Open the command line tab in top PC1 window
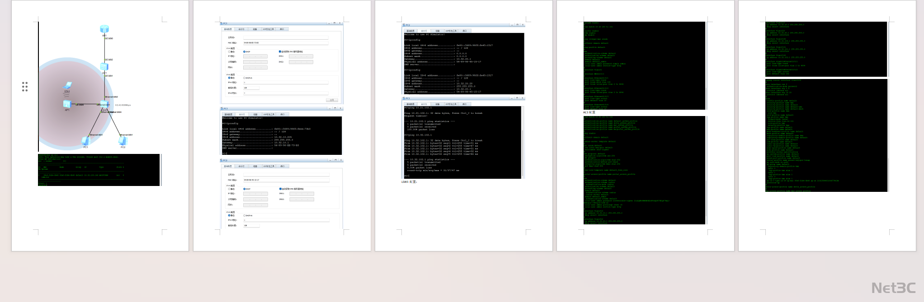 pyautogui.click(x=241, y=29)
